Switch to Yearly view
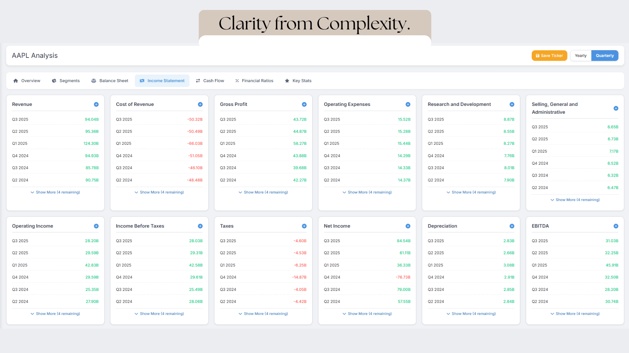629x353 pixels. (580, 56)
